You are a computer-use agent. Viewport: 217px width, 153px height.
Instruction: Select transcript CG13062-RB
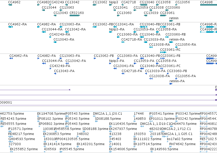(x=103, y=24)
